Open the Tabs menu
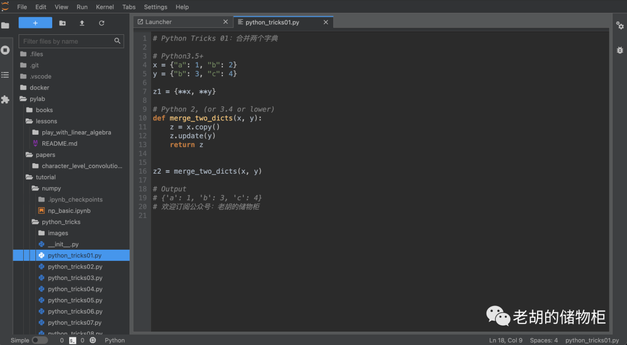 tap(129, 7)
